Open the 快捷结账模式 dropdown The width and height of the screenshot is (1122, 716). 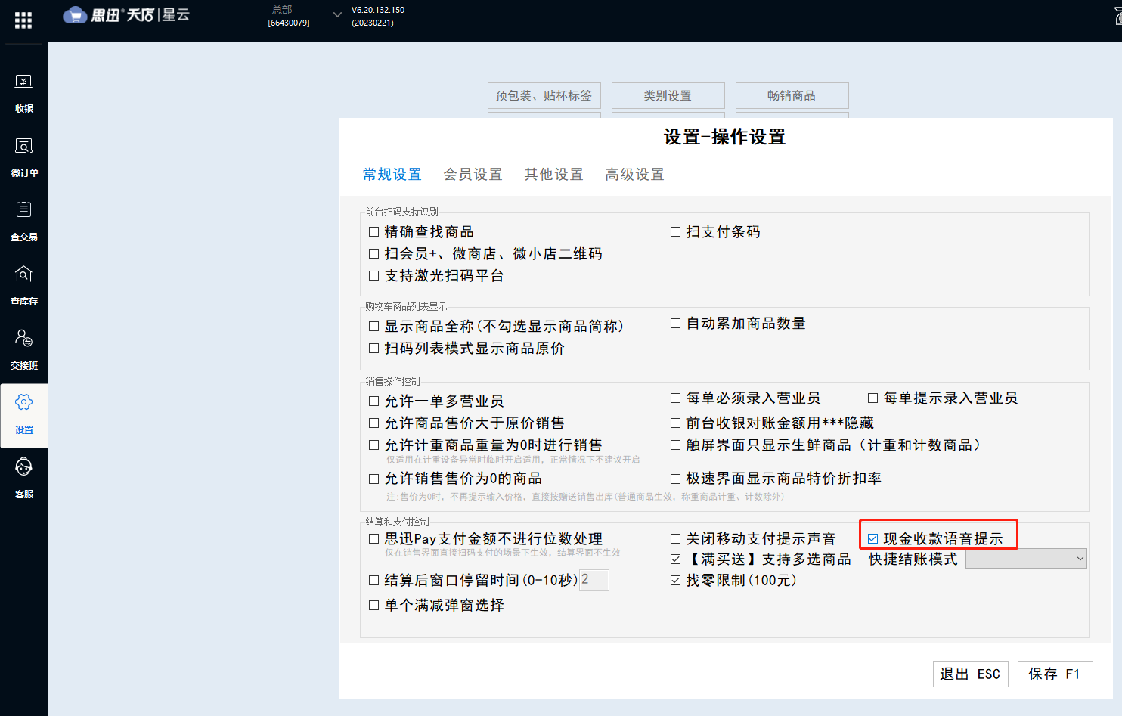[1026, 559]
